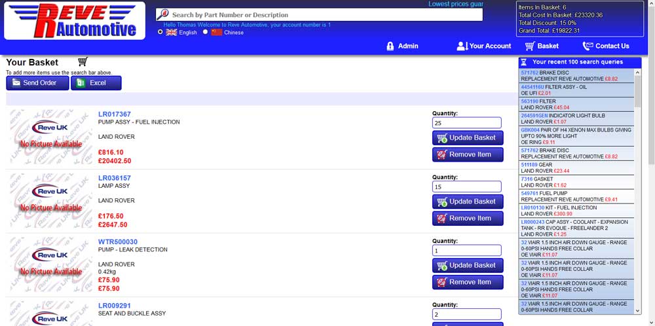Click the Excel spreadsheet icon
Viewport: 655px width, 326px height.
[x=80, y=82]
